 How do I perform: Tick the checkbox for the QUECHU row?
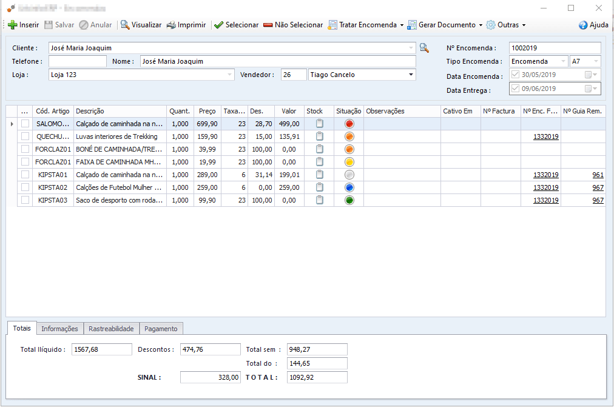point(25,136)
